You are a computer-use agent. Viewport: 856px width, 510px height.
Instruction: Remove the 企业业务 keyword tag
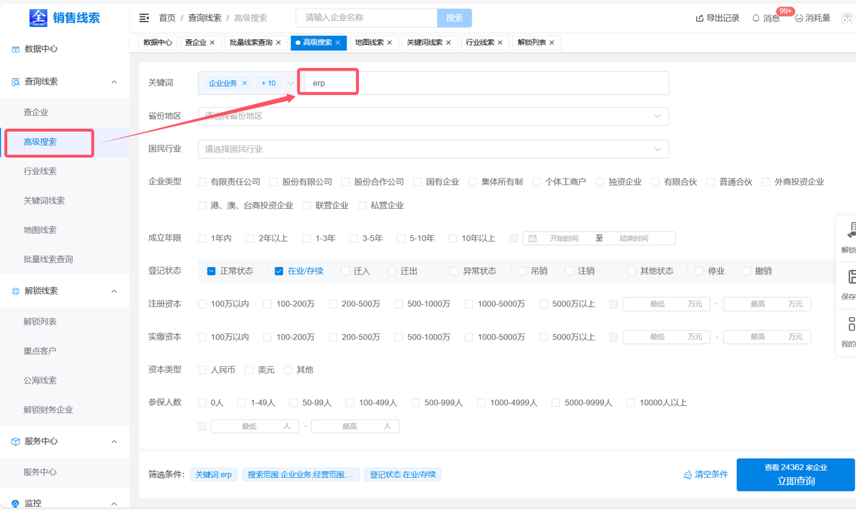(245, 83)
